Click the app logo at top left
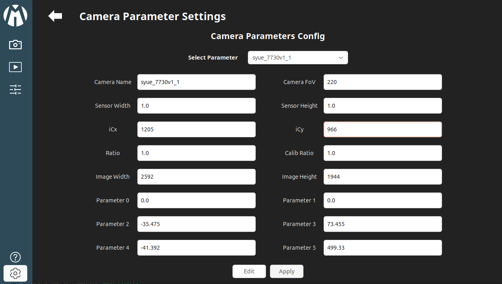Image resolution: width=502 pixels, height=284 pixels. (x=15, y=16)
